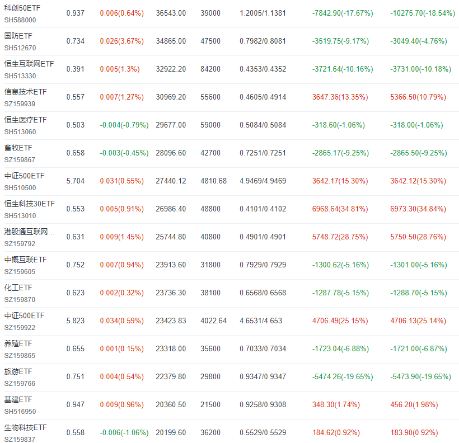Click loss -3731.00(-10.18%)

tap(420, 69)
